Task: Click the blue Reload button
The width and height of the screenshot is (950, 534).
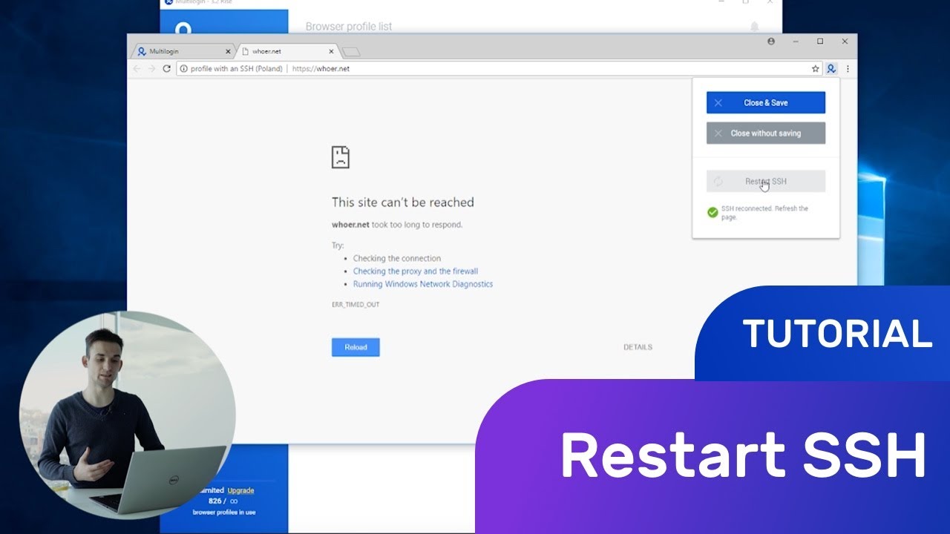Action: point(356,347)
